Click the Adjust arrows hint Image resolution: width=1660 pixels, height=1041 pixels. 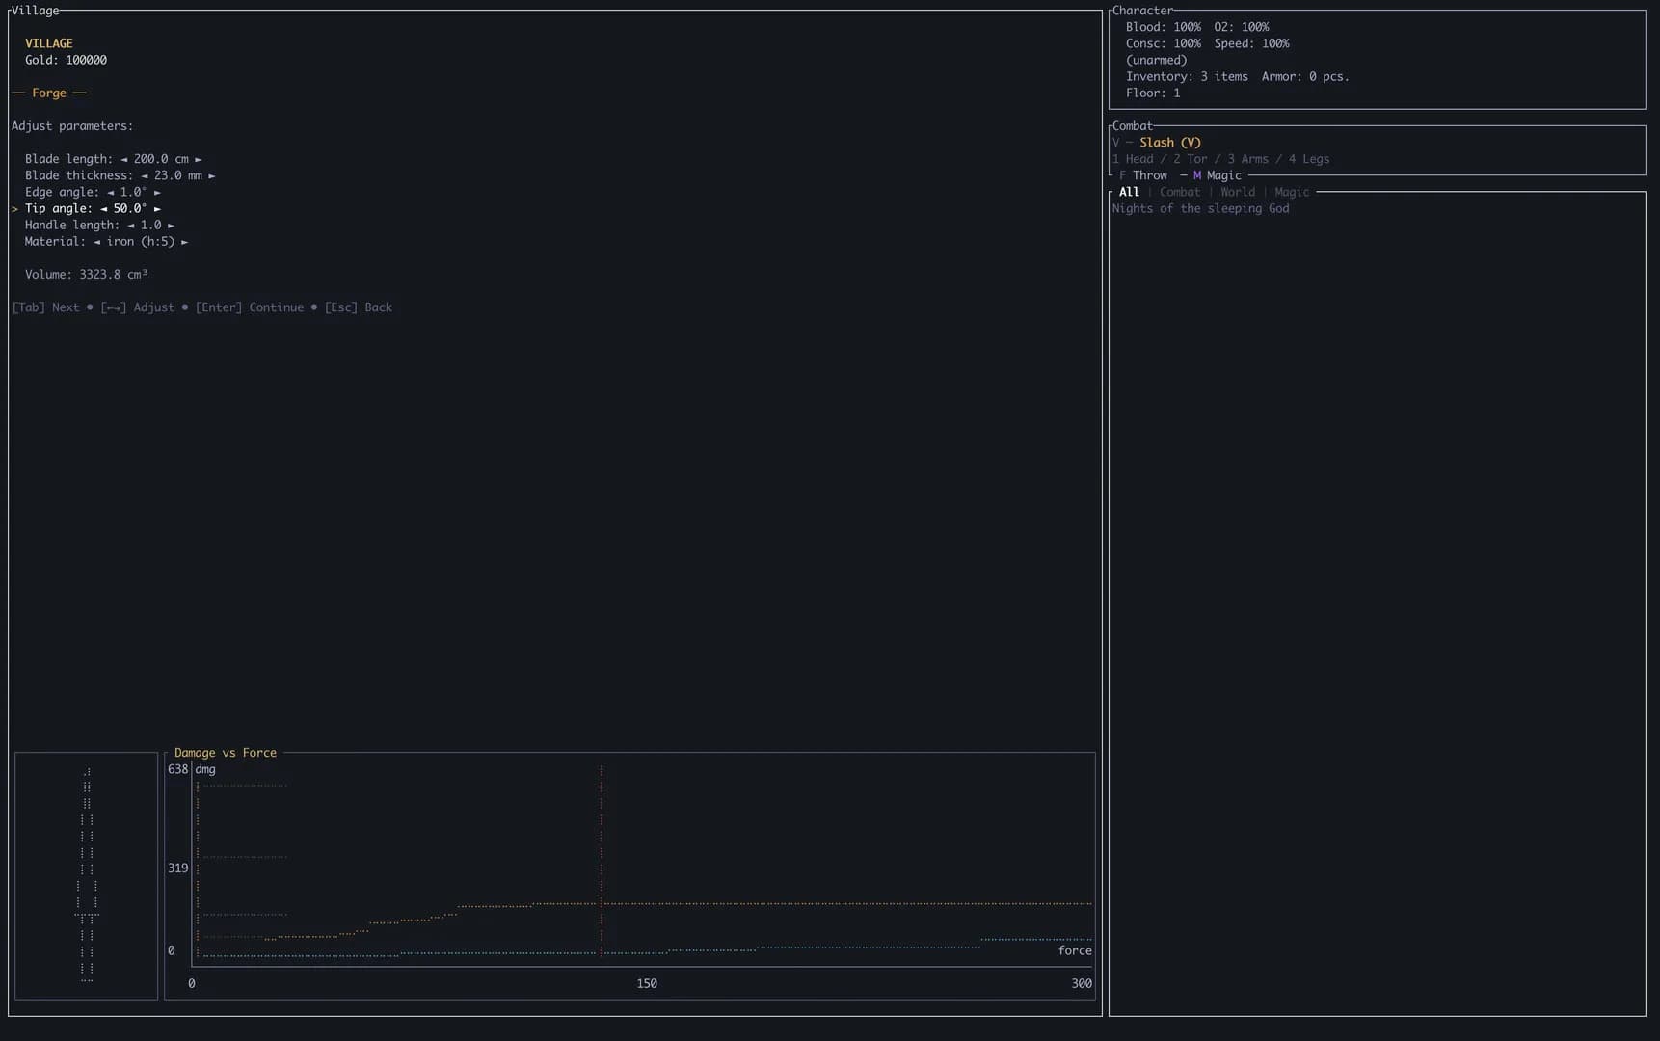[138, 307]
